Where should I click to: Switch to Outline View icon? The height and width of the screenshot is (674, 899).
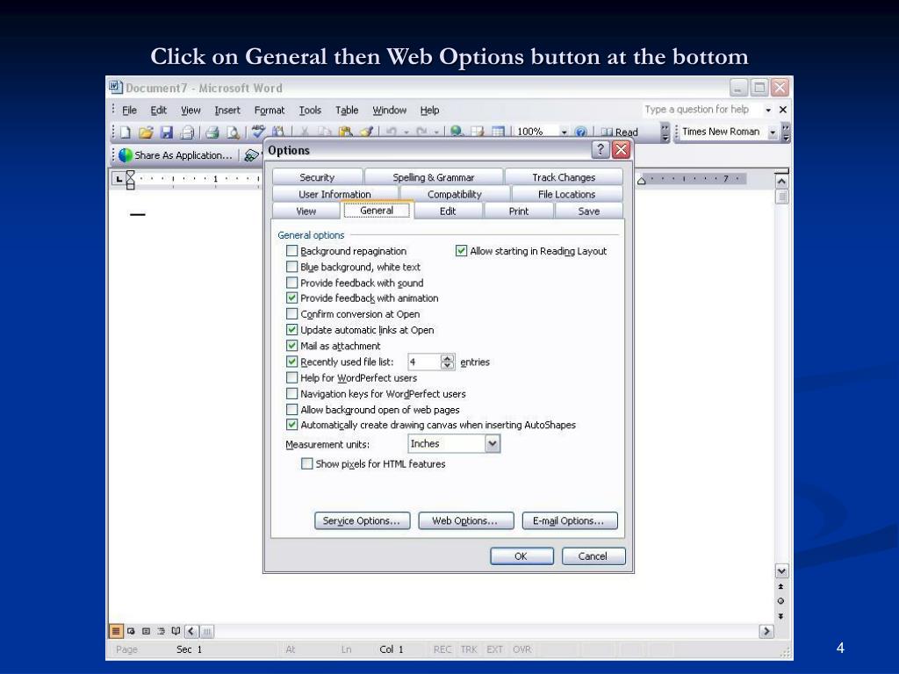(162, 631)
